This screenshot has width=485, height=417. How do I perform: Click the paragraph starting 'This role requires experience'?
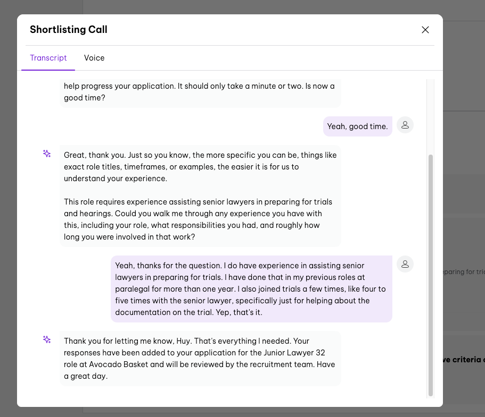(198, 219)
